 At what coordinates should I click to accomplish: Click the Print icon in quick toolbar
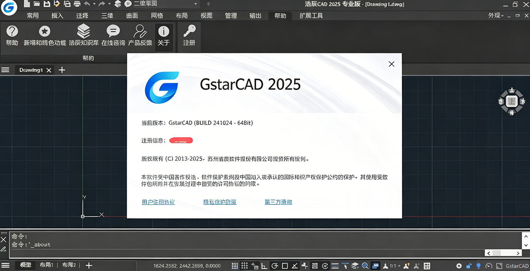click(77, 4)
